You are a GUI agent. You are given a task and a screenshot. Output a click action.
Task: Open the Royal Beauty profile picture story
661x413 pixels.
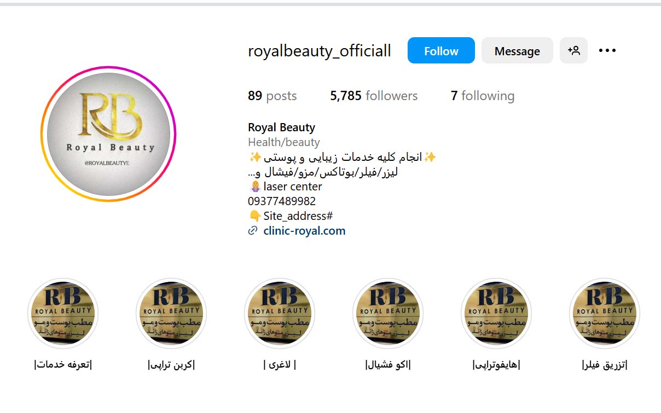[108, 134]
